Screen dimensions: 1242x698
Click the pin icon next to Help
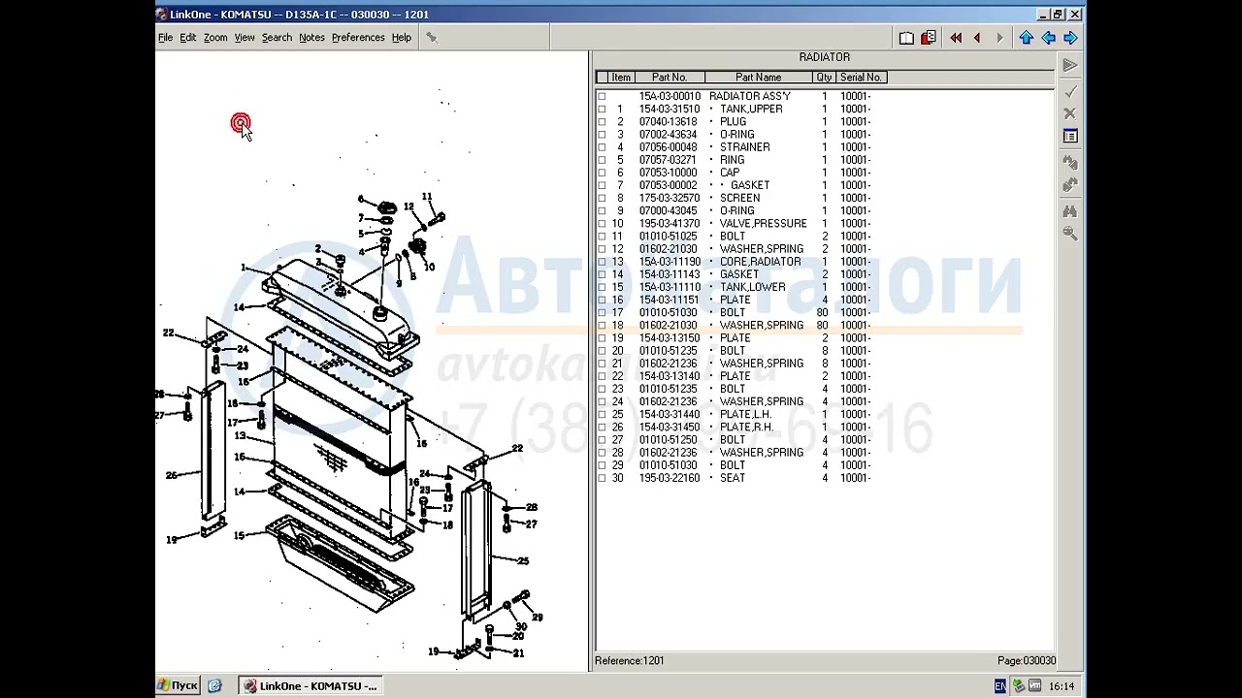(x=431, y=38)
